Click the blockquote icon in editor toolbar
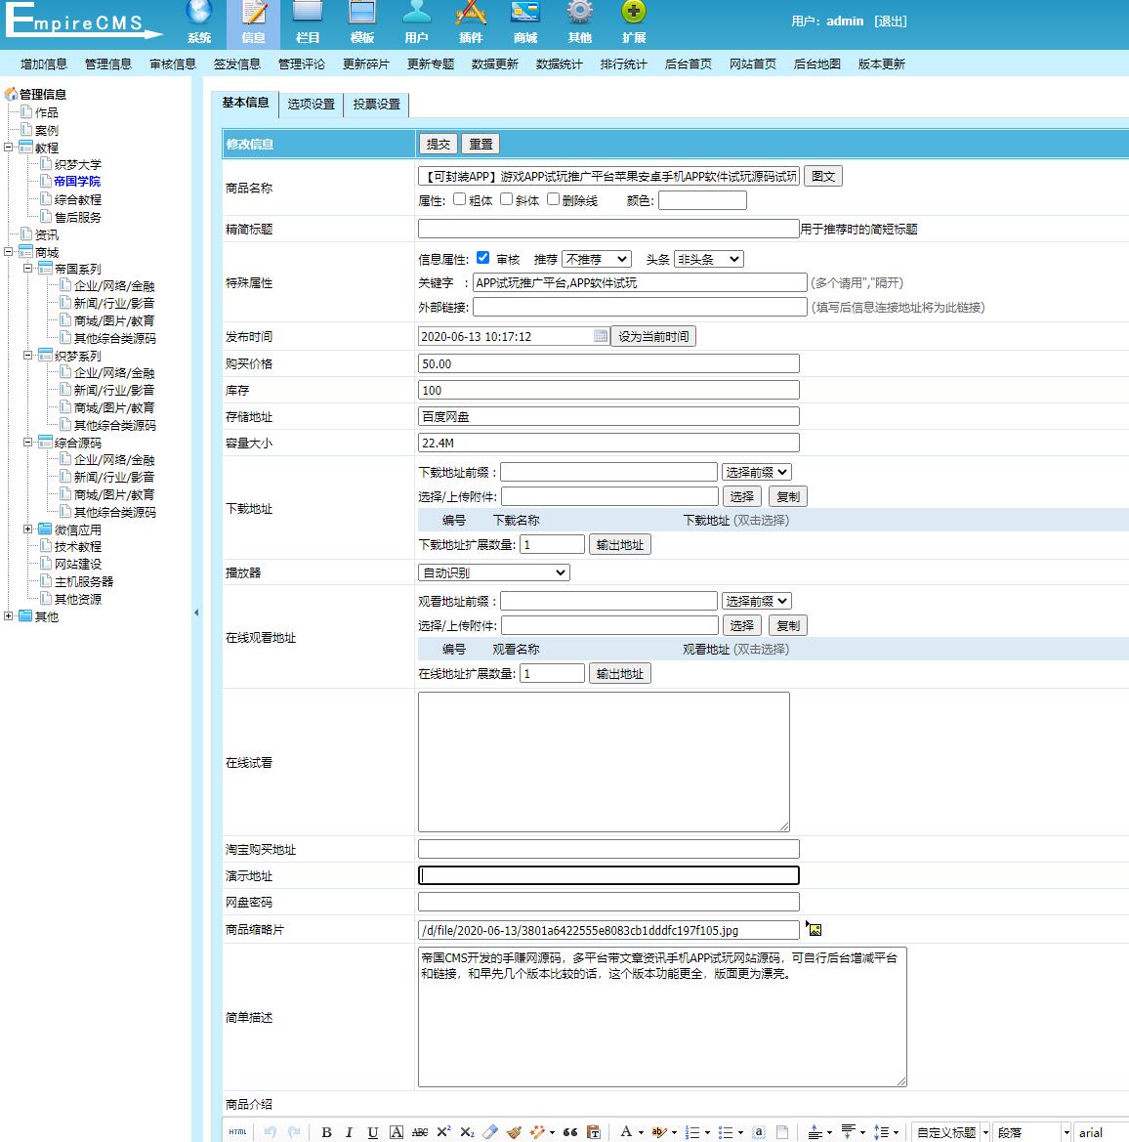The width and height of the screenshot is (1129, 1142). click(570, 1132)
